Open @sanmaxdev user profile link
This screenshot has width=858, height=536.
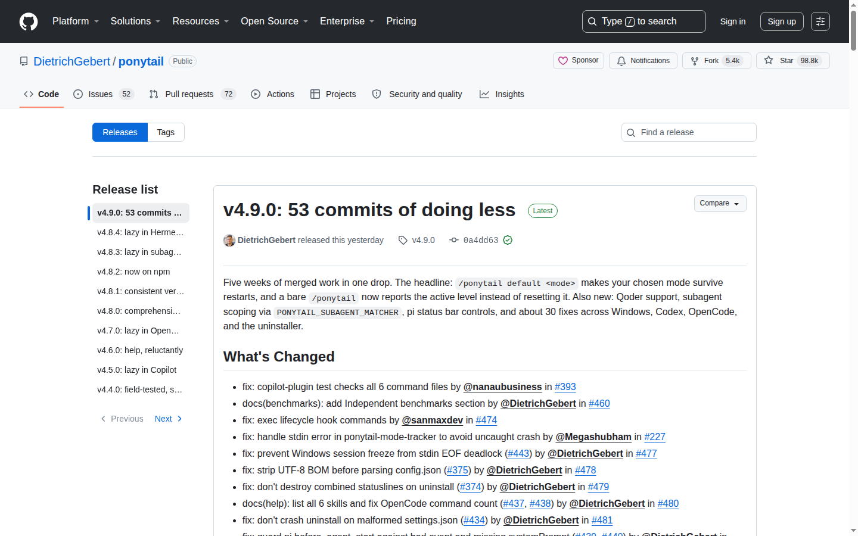point(433,420)
